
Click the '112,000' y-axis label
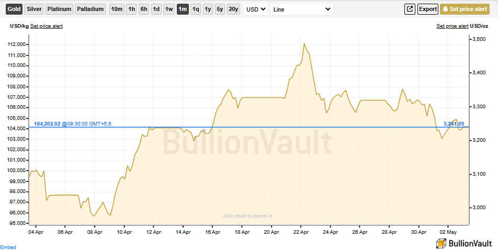point(16,45)
